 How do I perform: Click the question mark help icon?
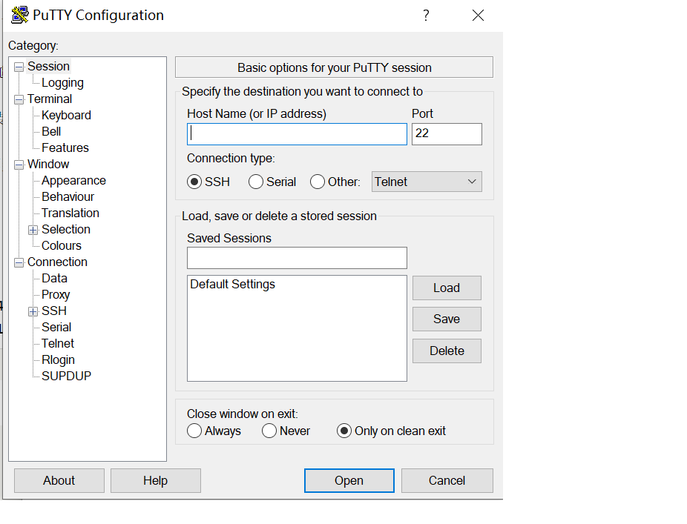coord(426,16)
